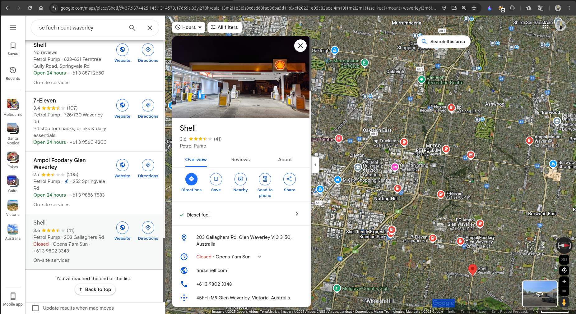Viewport: 576px width, 314px height.
Task: Open Santa Monica recent item
Action: coord(13,134)
